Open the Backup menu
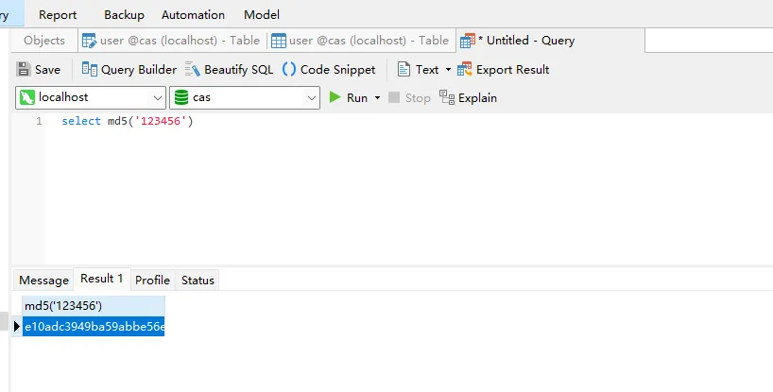This screenshot has height=392, width=773. coord(124,15)
